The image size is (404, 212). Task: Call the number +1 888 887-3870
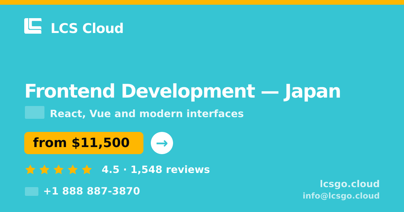92,191
